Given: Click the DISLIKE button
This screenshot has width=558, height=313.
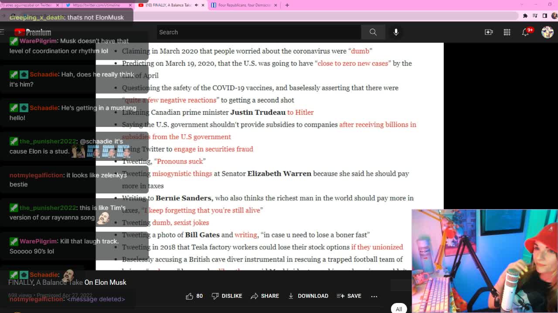Looking at the screenshot, I should [227, 296].
